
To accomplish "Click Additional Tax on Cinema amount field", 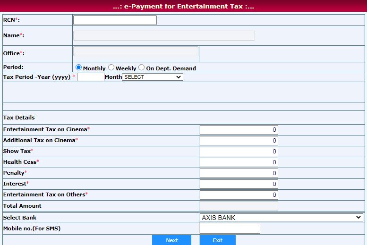I will [239, 141].
